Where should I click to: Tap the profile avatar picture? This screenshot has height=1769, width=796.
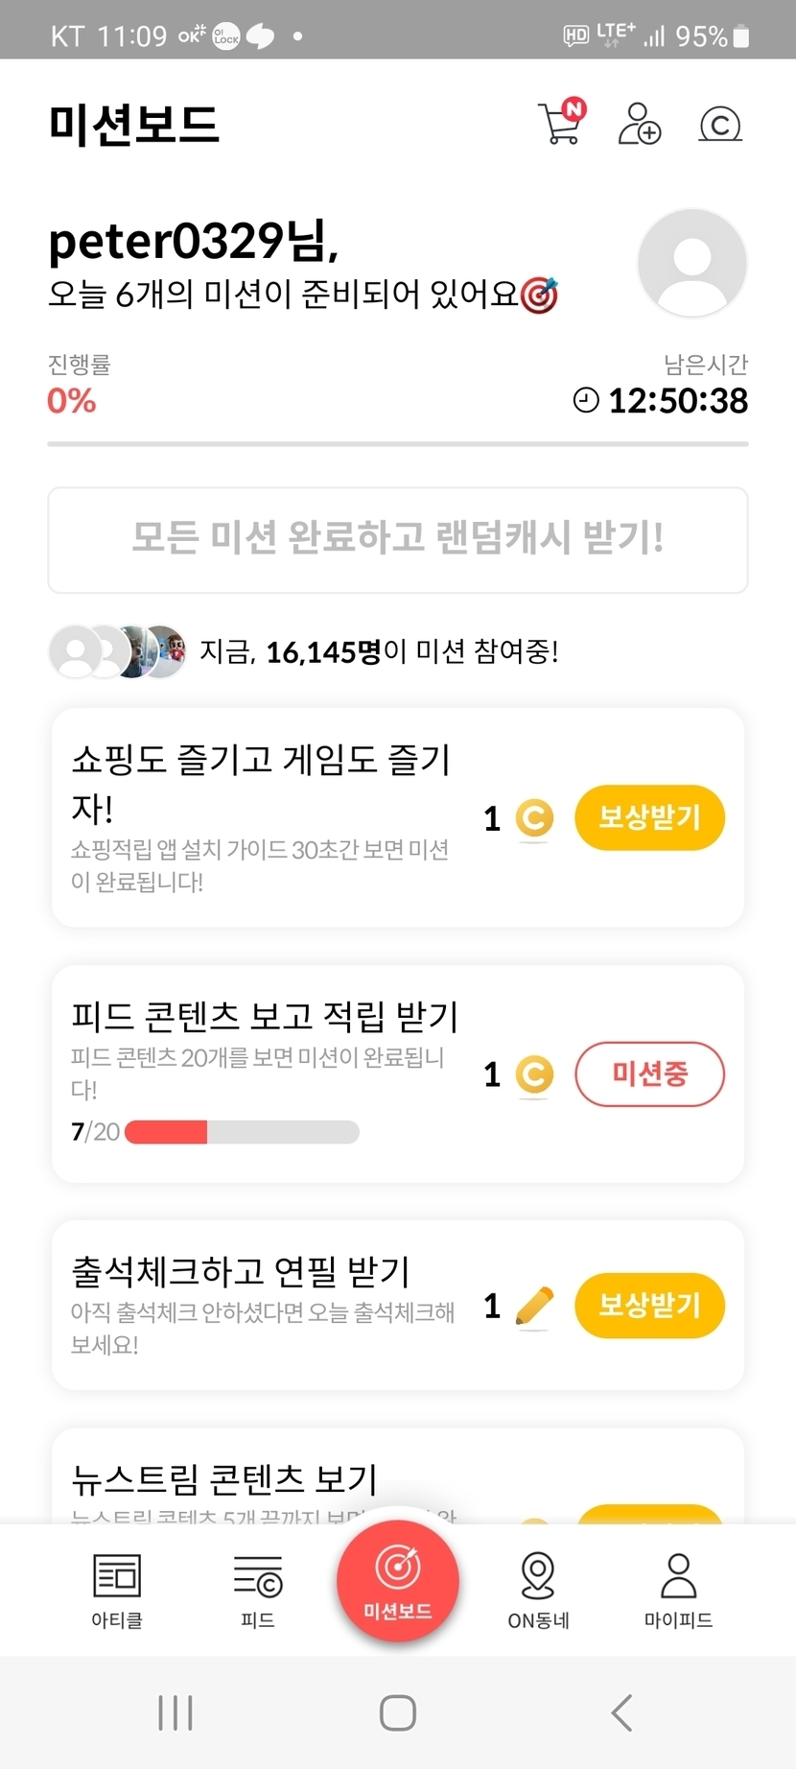pos(691,263)
